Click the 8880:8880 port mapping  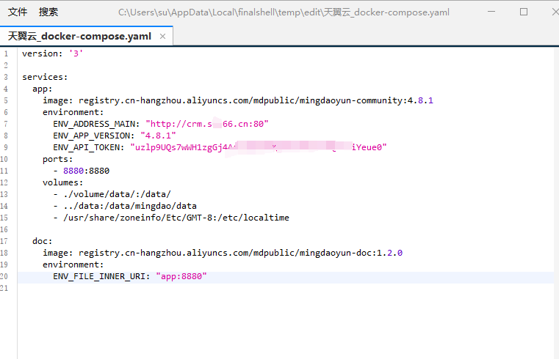click(x=86, y=171)
